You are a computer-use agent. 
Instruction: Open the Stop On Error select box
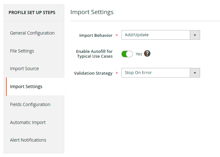156,73
